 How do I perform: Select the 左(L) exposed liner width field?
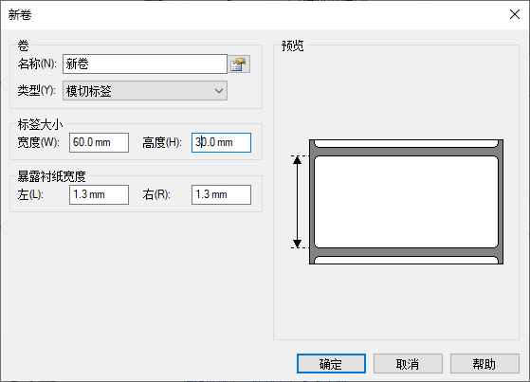pos(99,194)
